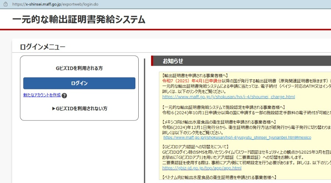Click the お知らせ header bar

point(241,61)
